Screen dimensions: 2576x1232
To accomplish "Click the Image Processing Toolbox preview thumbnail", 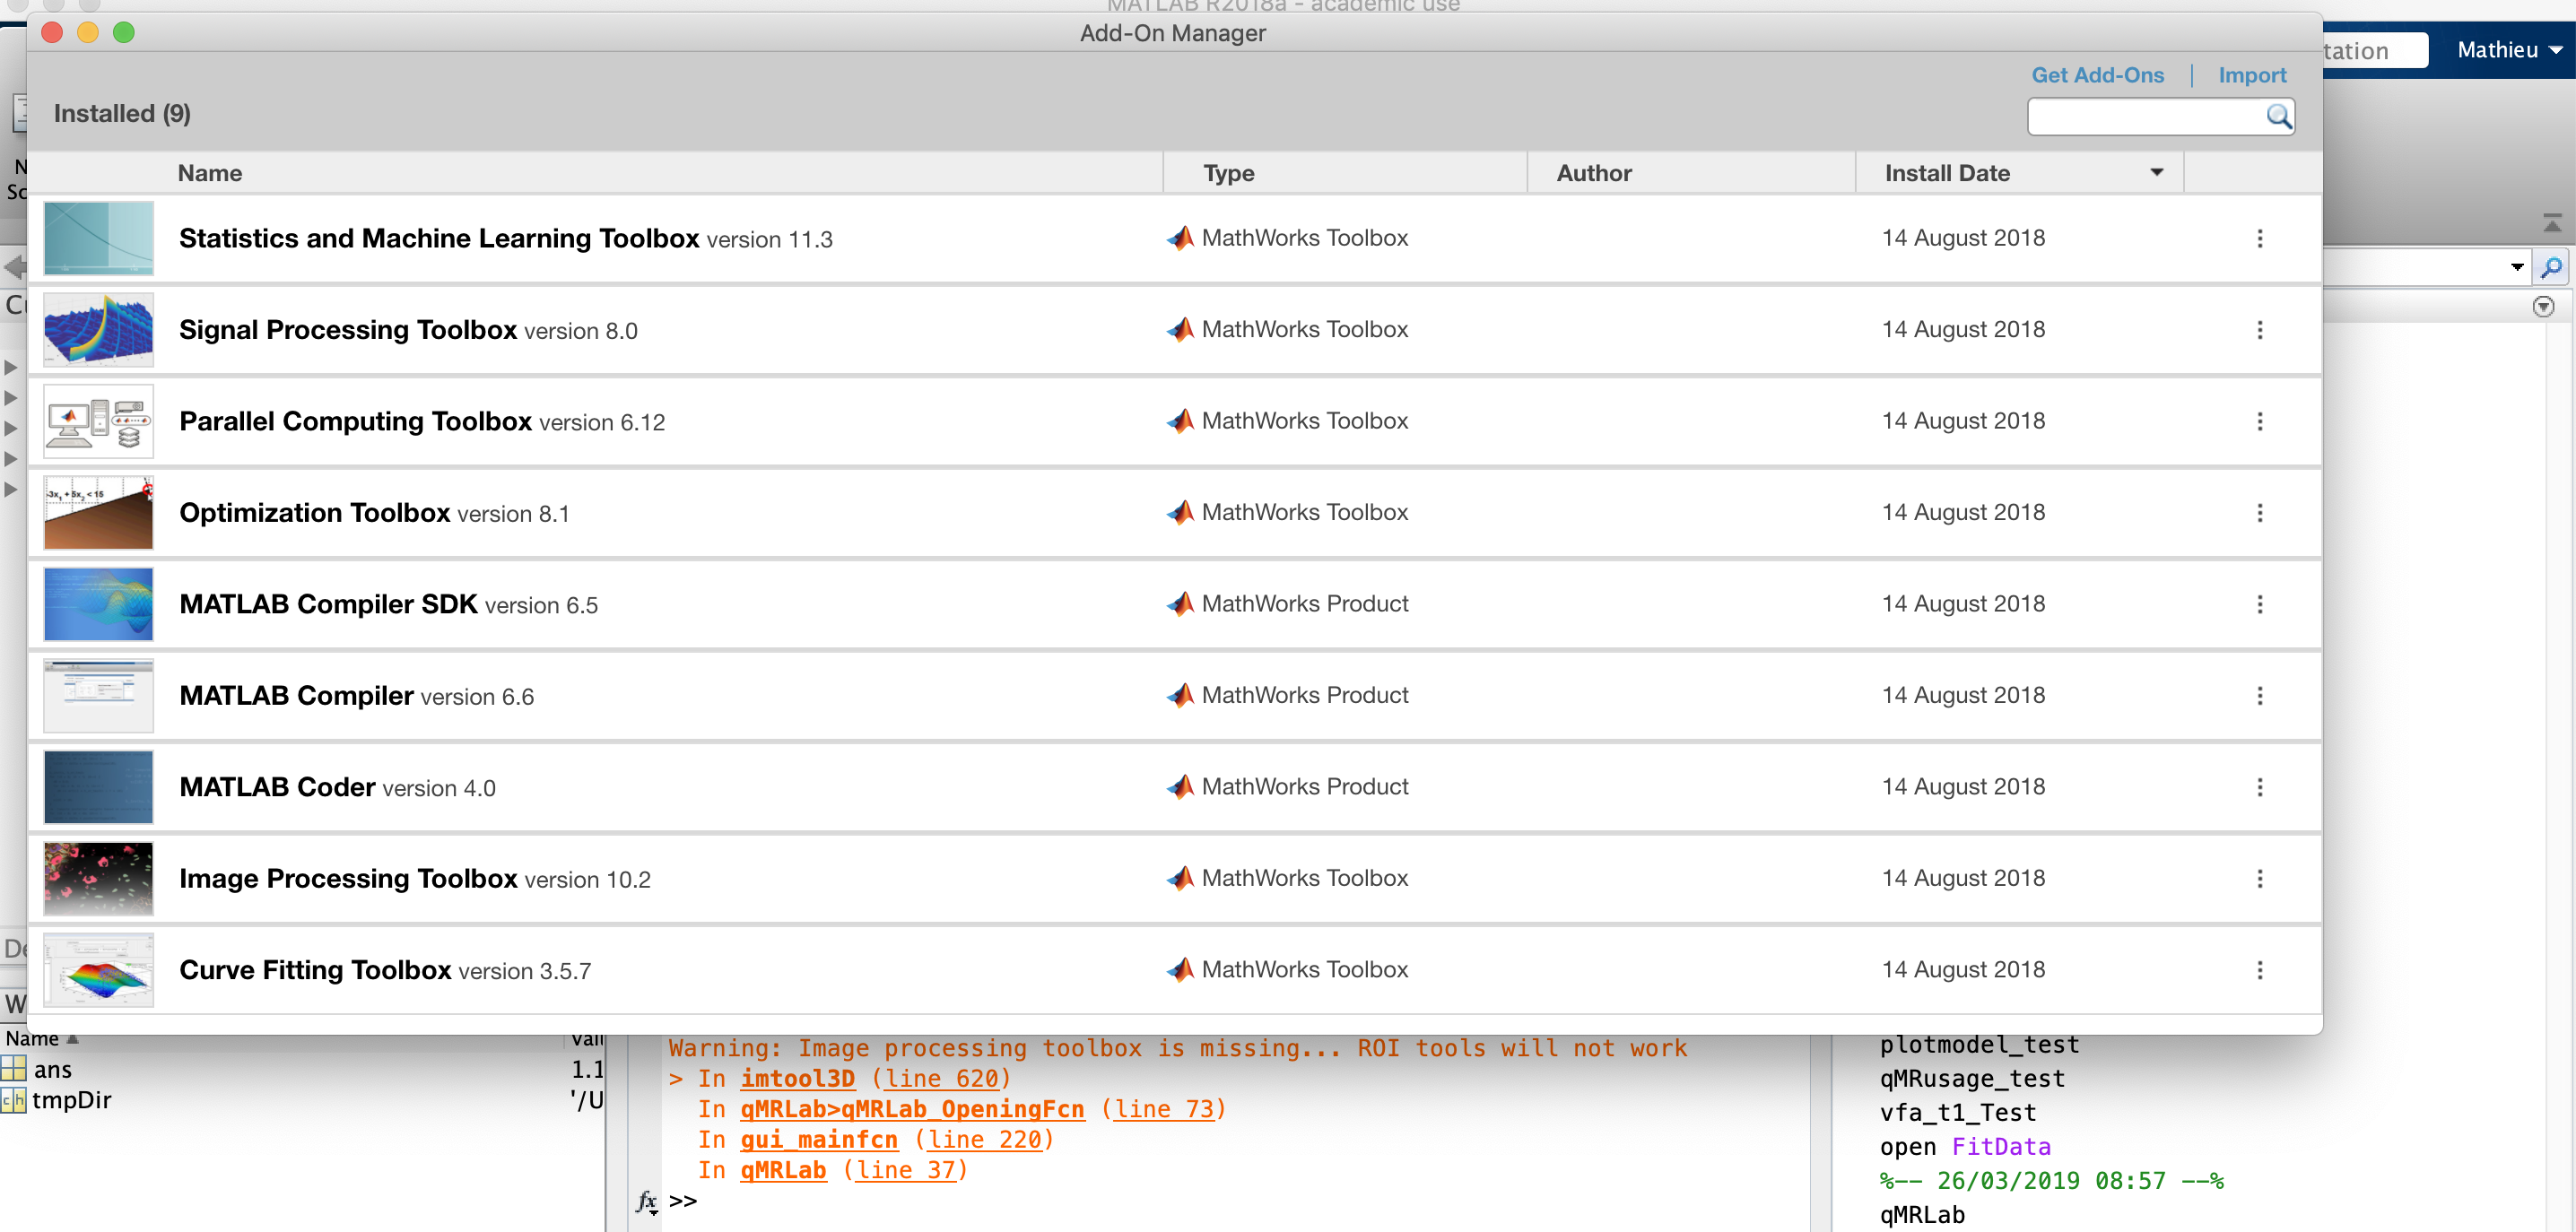I will pos(98,878).
